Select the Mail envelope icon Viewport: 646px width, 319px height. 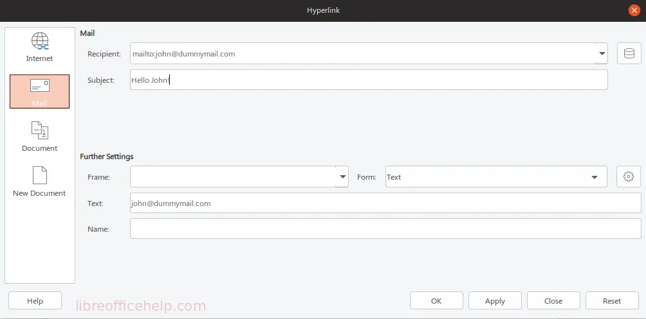(x=39, y=86)
